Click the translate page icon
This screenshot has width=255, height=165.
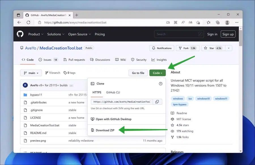[190, 23]
